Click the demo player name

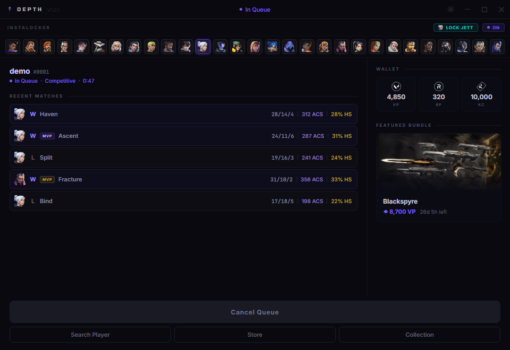click(20, 71)
